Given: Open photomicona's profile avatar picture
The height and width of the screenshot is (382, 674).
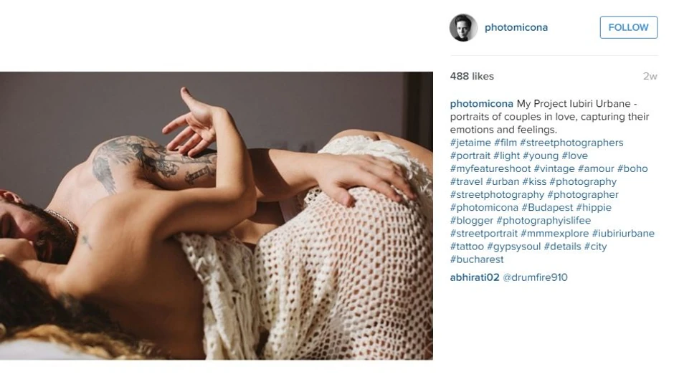Looking at the screenshot, I should [x=463, y=27].
